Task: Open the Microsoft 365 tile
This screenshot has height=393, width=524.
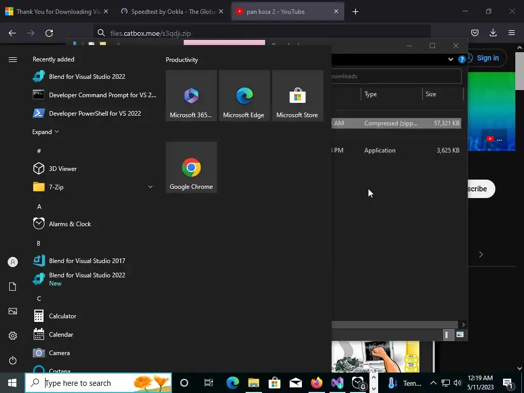Action: (191, 96)
